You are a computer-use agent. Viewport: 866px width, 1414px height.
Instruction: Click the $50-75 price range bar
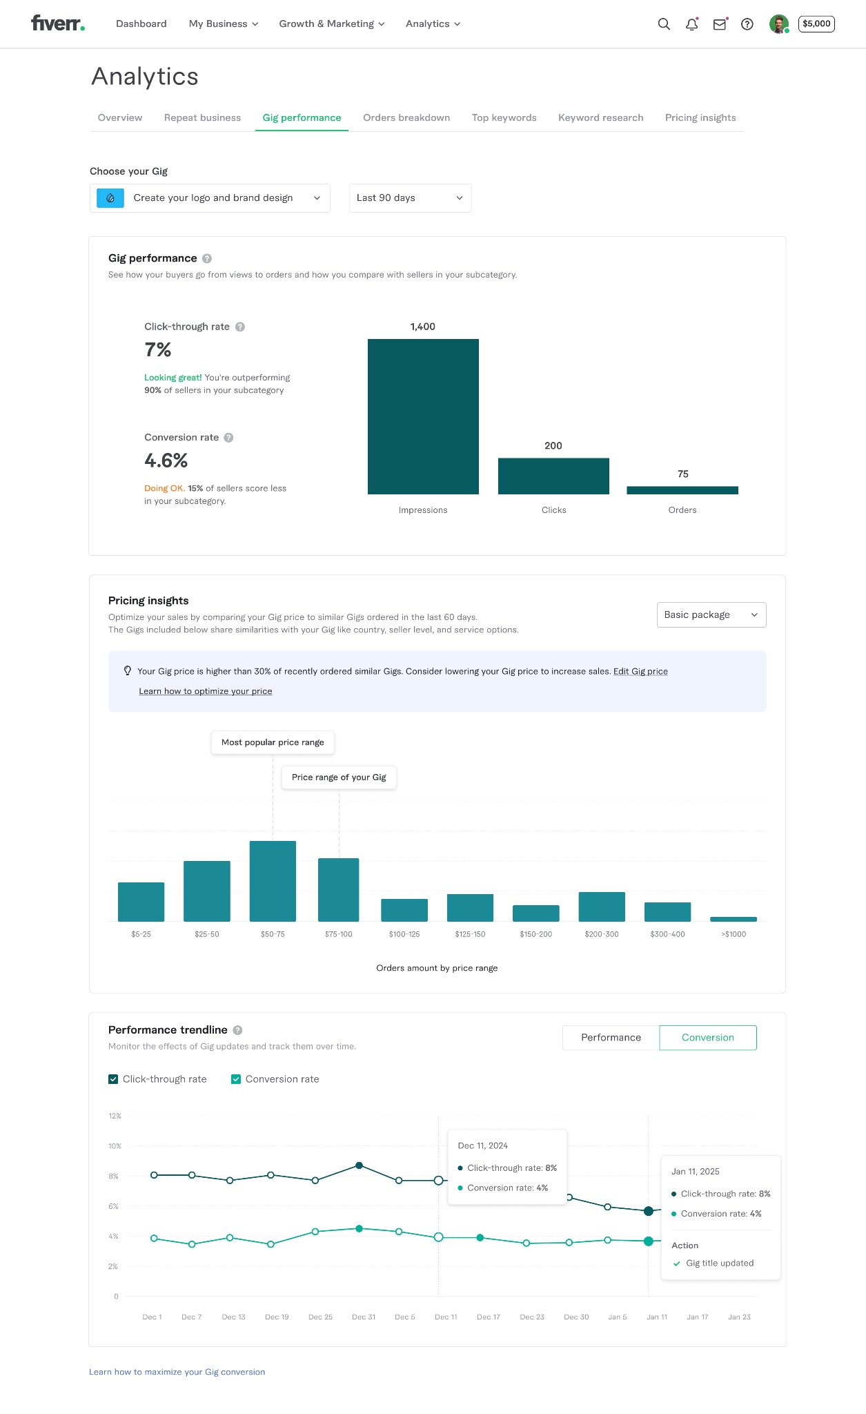point(273,881)
